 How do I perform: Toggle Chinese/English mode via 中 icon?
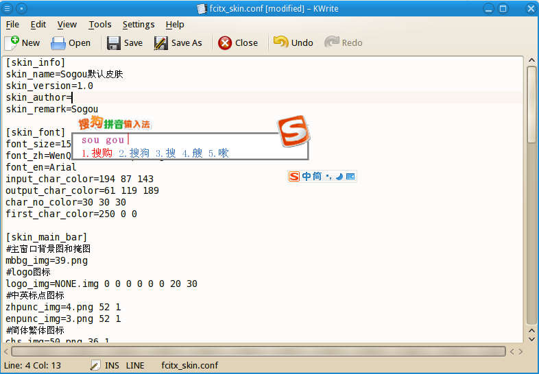[307, 177]
